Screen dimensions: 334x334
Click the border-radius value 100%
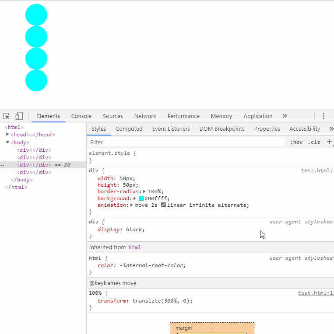[154, 191]
